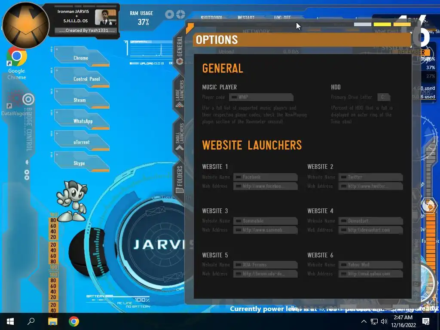
Task: Switch to the General options tab
Action: click(180, 51)
